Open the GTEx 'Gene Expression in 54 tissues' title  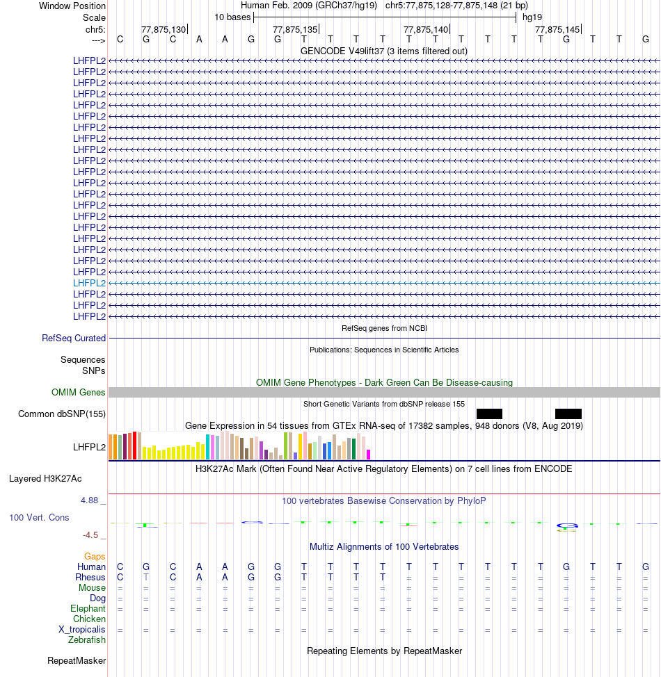tap(384, 425)
